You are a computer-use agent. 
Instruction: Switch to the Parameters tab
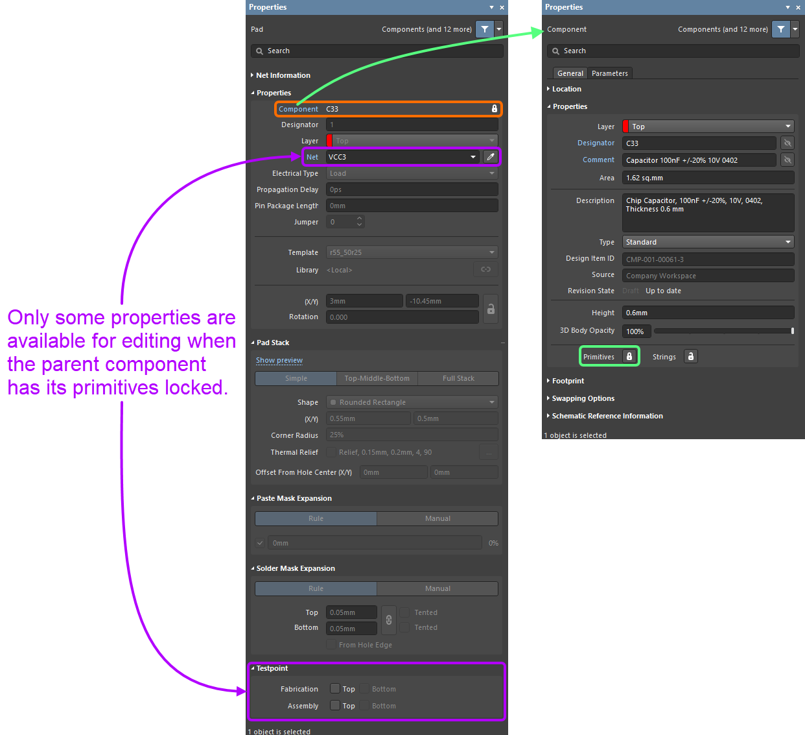[609, 73]
